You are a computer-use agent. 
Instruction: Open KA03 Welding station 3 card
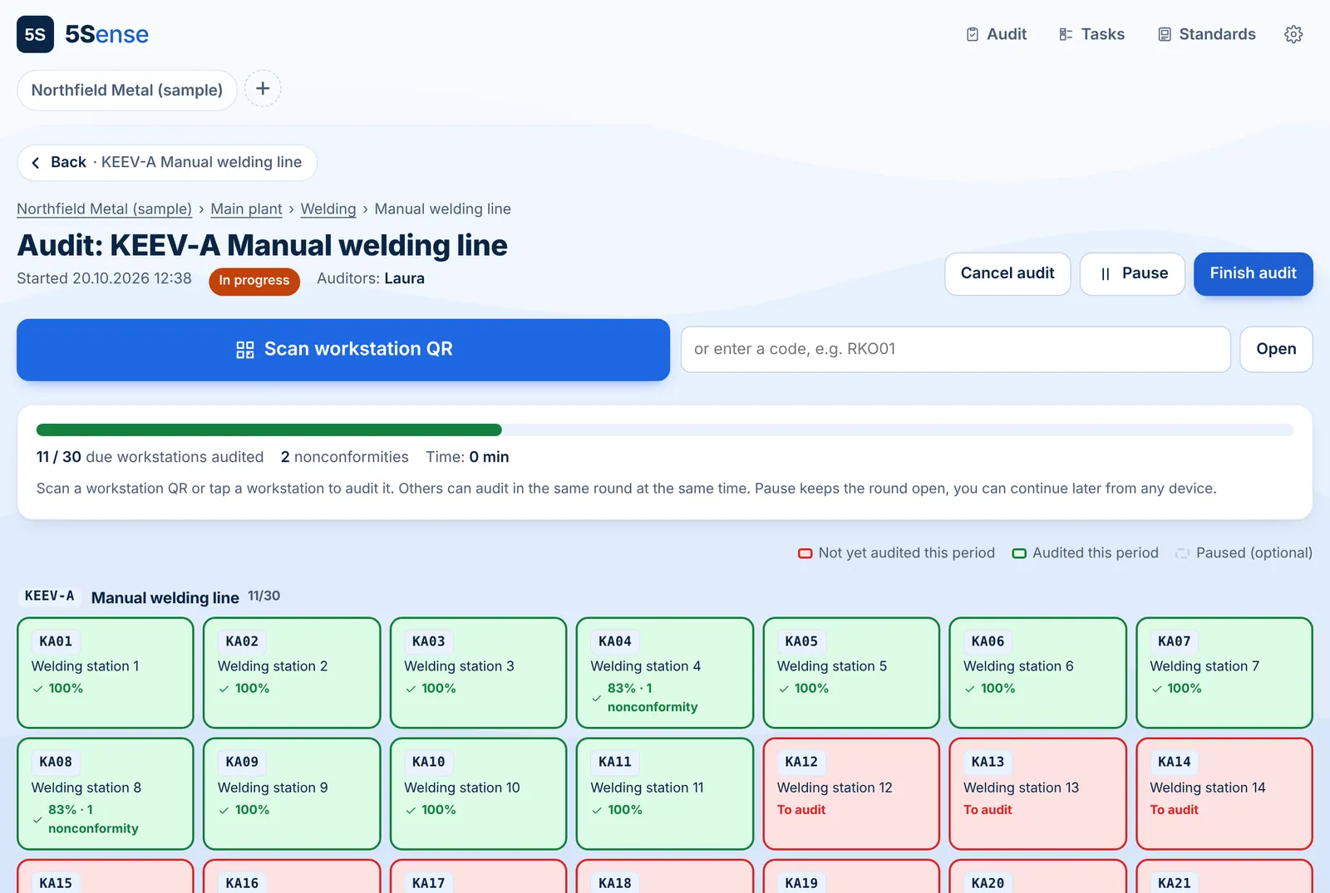click(x=478, y=673)
